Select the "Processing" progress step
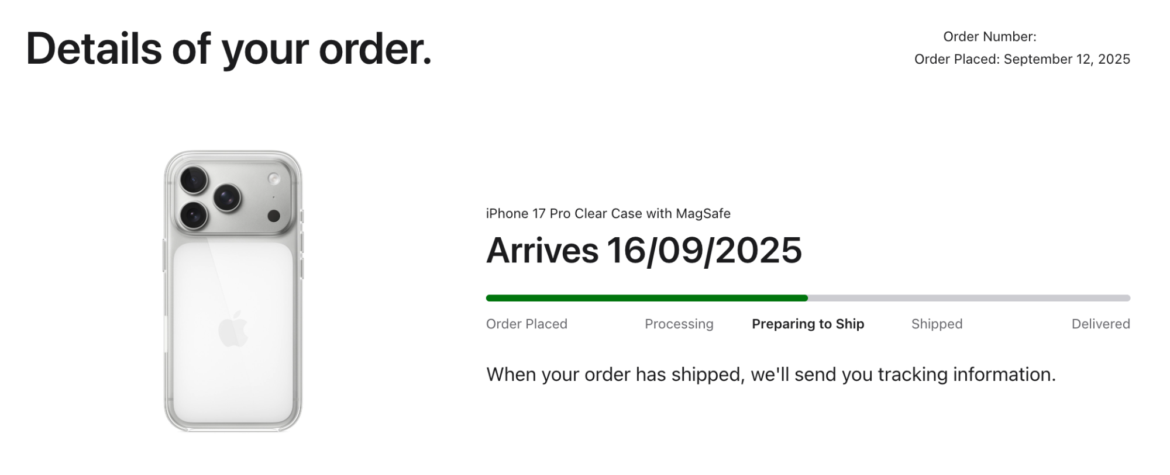The width and height of the screenshot is (1170, 475). [679, 324]
